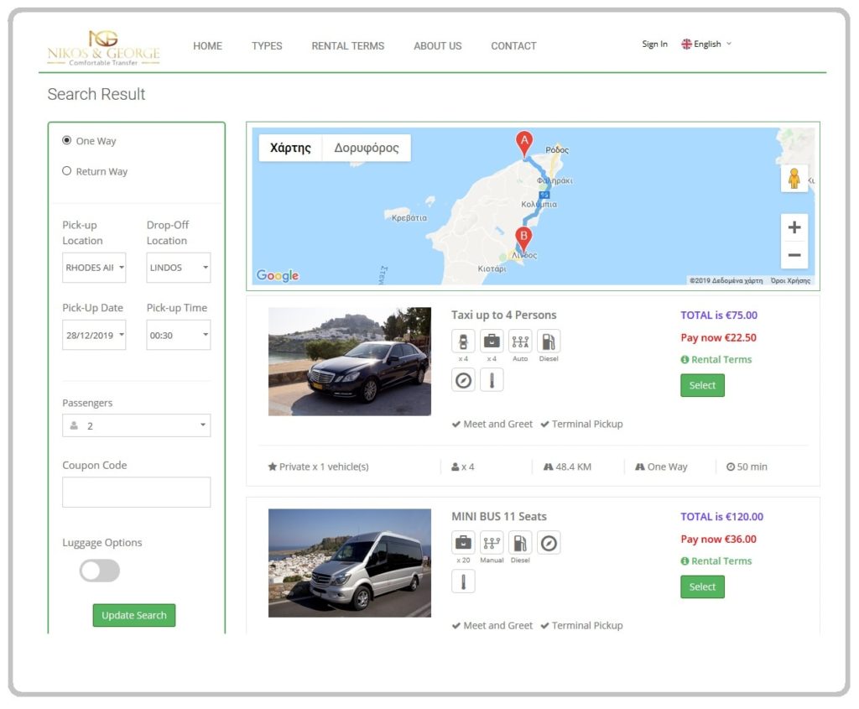This screenshot has height=709, width=859.
Task: Click the info icon by mini bus Rental Terms
Action: 685,561
